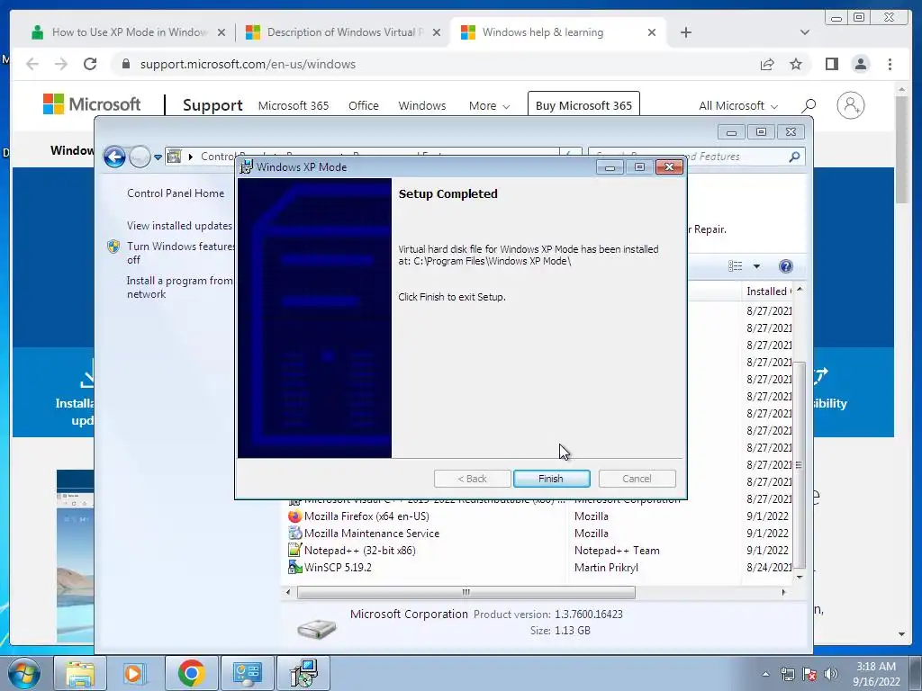Open Control Panel Home link
Viewport: 922px width, 691px height.
(x=176, y=193)
